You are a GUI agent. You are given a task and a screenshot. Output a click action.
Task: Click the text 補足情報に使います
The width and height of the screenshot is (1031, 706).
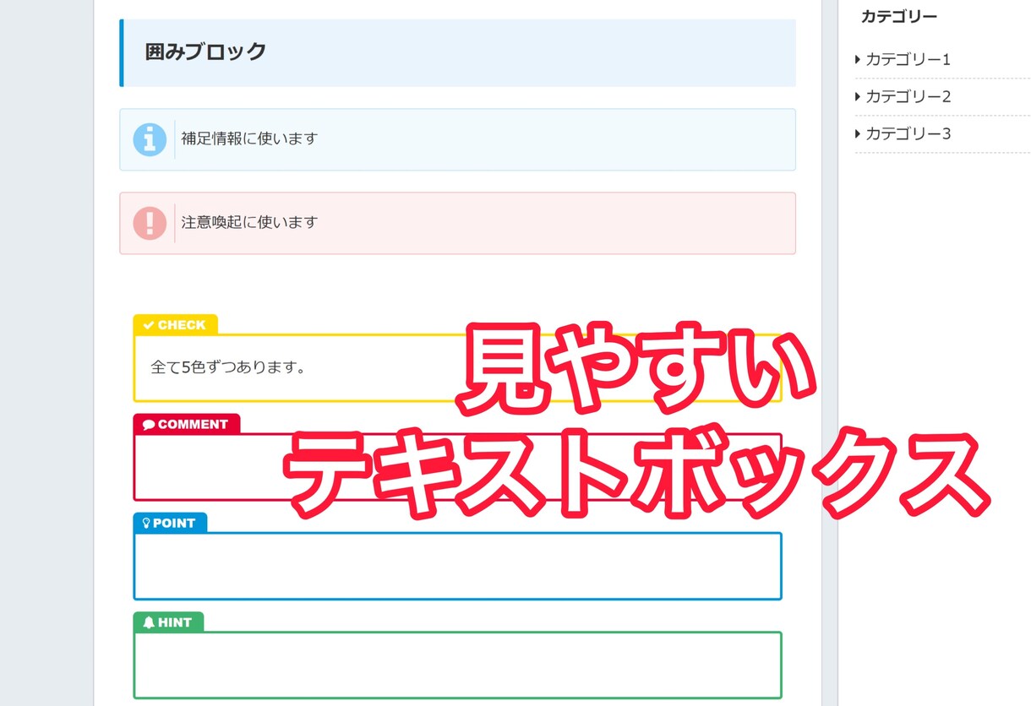(249, 138)
